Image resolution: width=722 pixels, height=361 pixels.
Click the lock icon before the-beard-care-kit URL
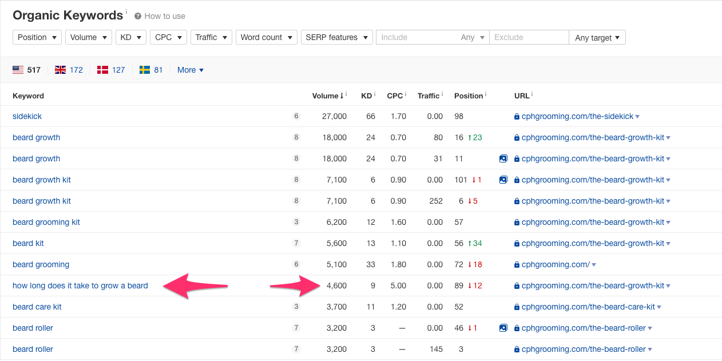(x=517, y=307)
